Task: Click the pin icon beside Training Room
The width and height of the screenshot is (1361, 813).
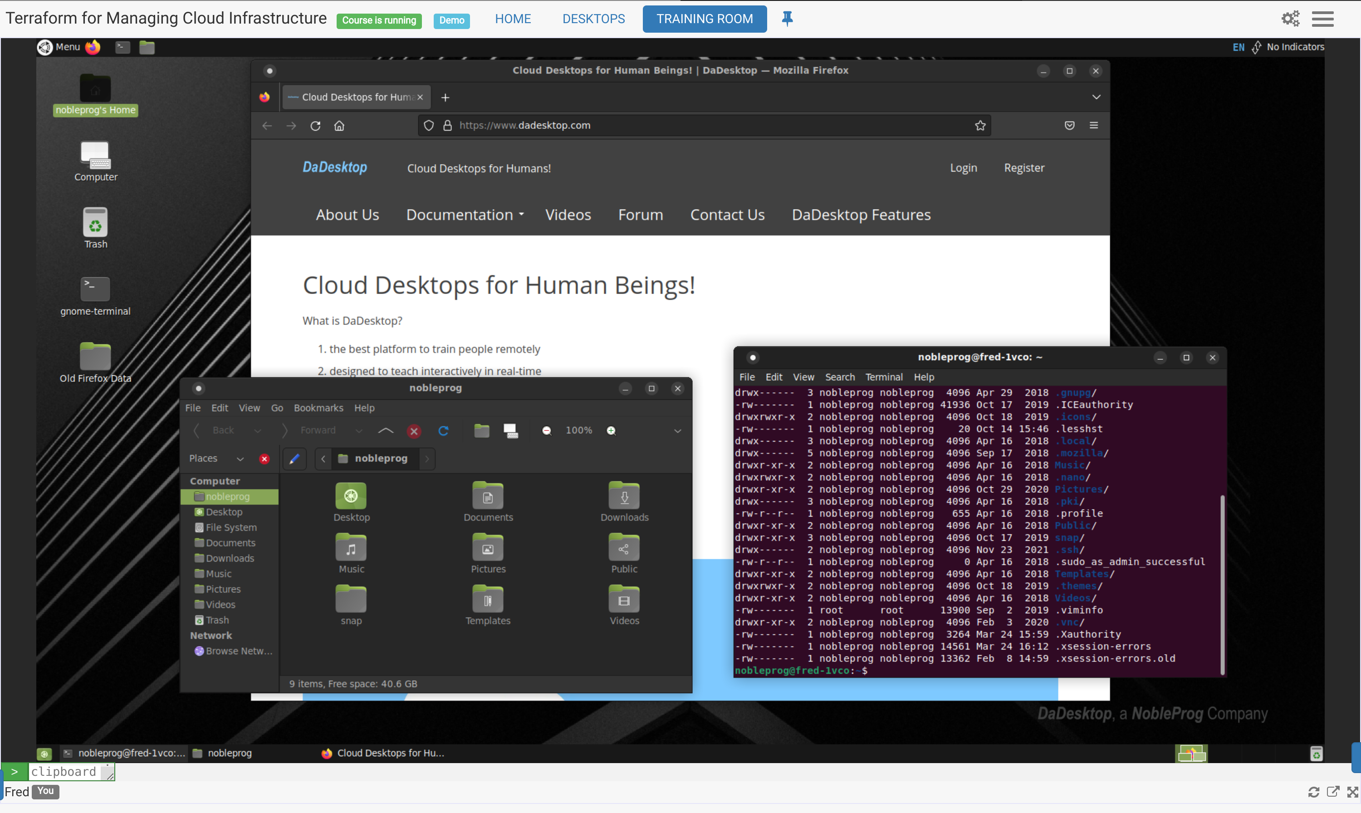Action: [x=787, y=19]
